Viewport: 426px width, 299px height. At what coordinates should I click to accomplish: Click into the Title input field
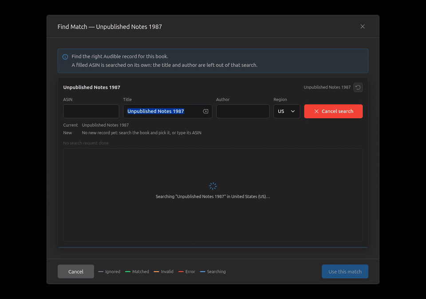tap(167, 111)
